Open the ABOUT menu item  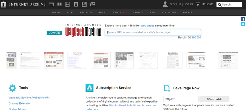pos(56,12)
